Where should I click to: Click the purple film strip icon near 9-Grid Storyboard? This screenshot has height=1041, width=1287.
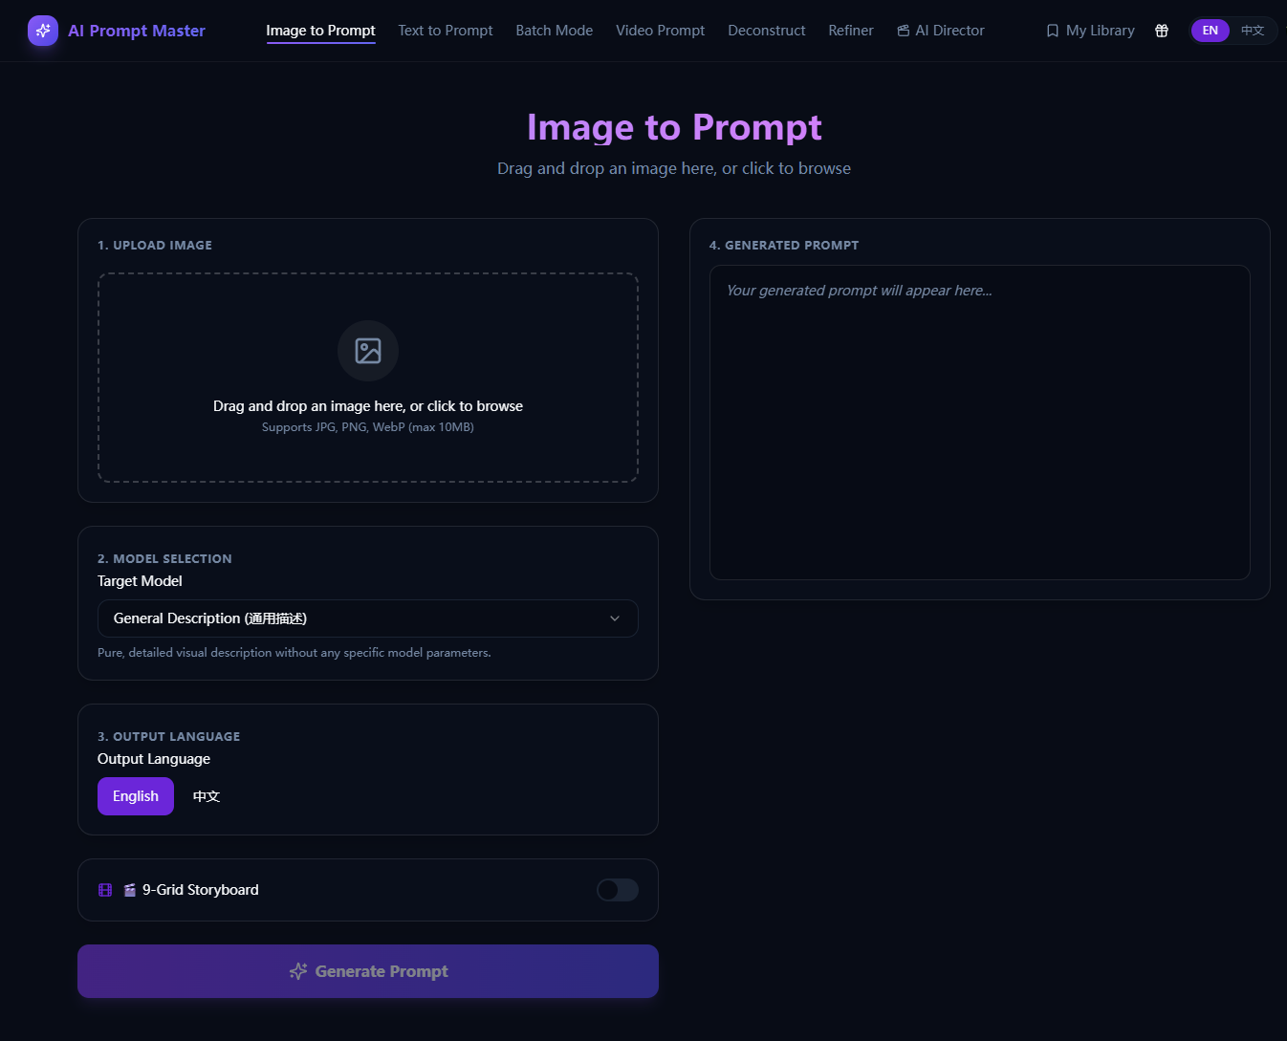pos(105,889)
